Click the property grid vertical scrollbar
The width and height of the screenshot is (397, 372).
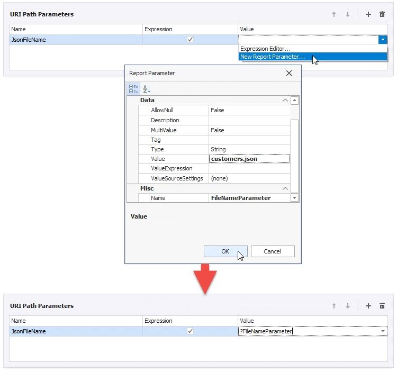pyautogui.click(x=295, y=148)
